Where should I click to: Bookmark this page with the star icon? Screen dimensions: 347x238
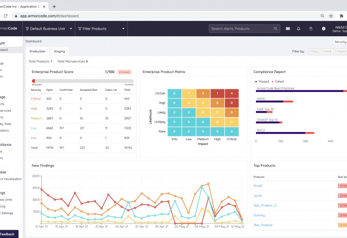pos(331,16)
